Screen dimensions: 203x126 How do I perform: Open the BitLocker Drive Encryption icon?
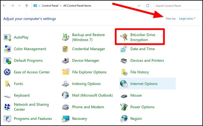click(124, 37)
